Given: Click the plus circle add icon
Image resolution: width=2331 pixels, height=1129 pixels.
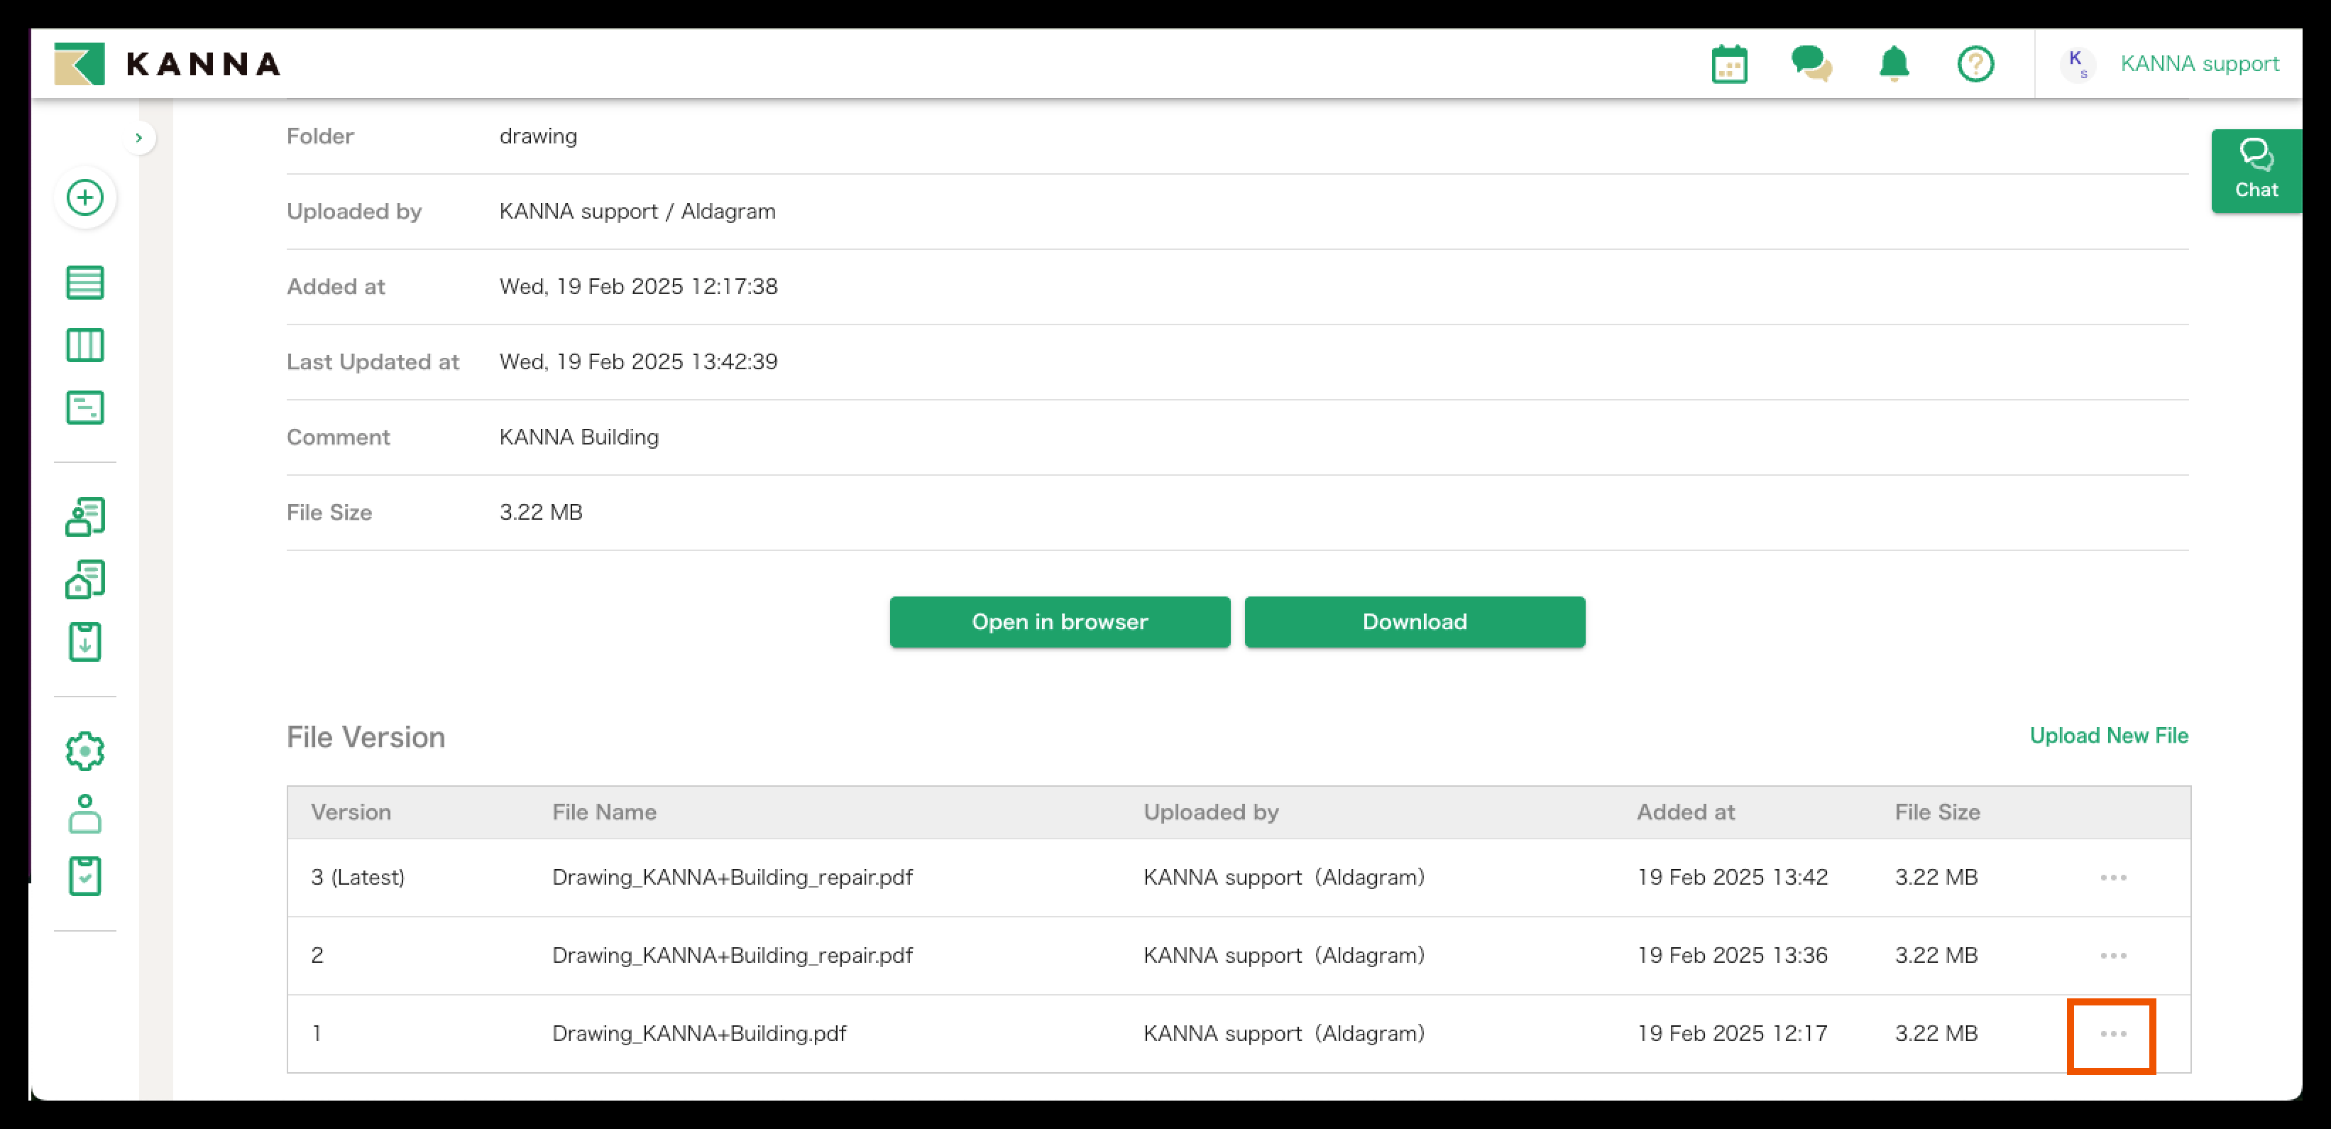Looking at the screenshot, I should click(85, 197).
